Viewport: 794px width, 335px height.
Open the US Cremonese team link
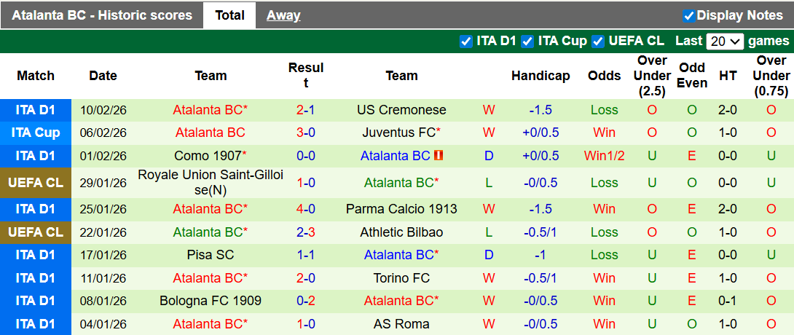pyautogui.click(x=401, y=110)
